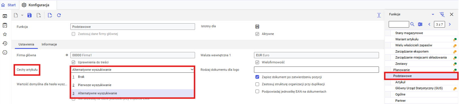Unpin the Funkcje panel
Image resolution: width=459 pixels, height=104 pixels.
tap(442, 14)
